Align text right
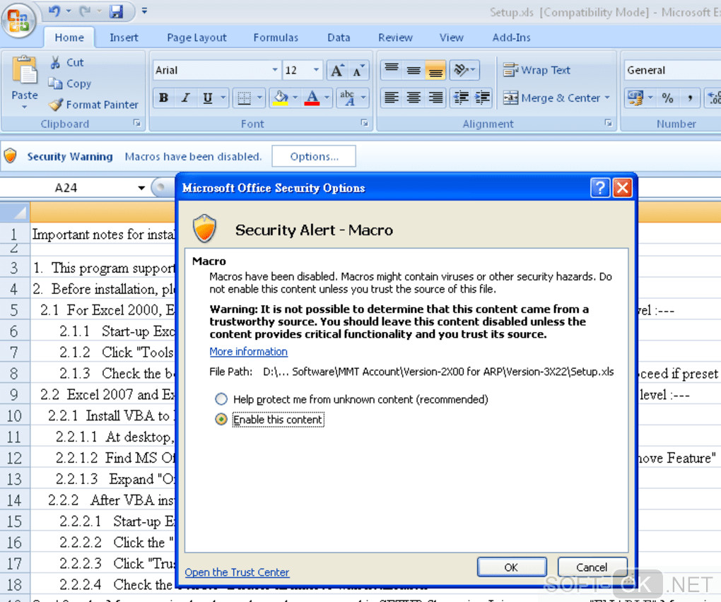 [x=435, y=98]
